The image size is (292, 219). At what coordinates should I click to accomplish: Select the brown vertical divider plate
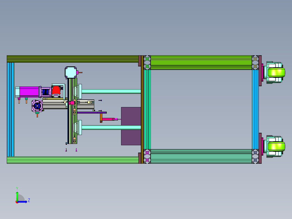coord(142,110)
